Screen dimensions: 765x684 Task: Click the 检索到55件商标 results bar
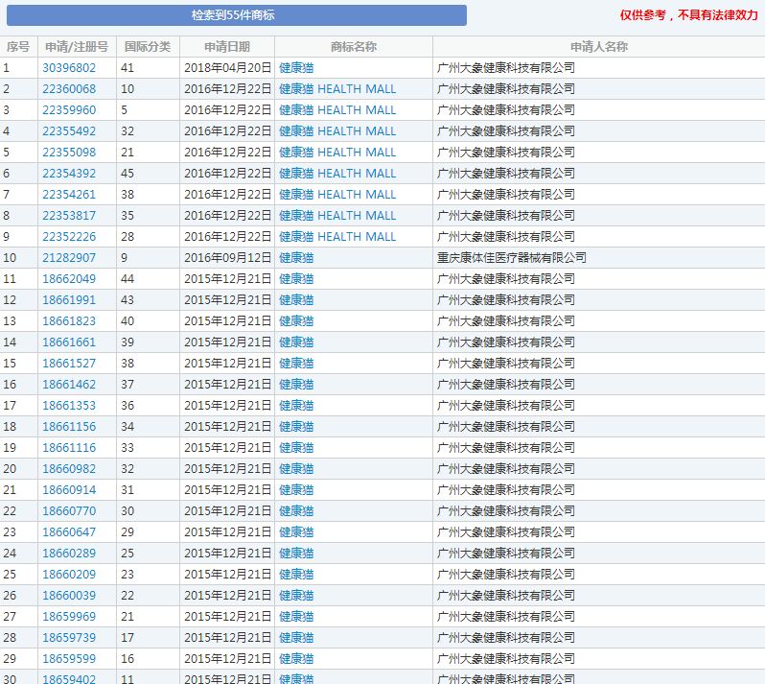click(x=237, y=15)
